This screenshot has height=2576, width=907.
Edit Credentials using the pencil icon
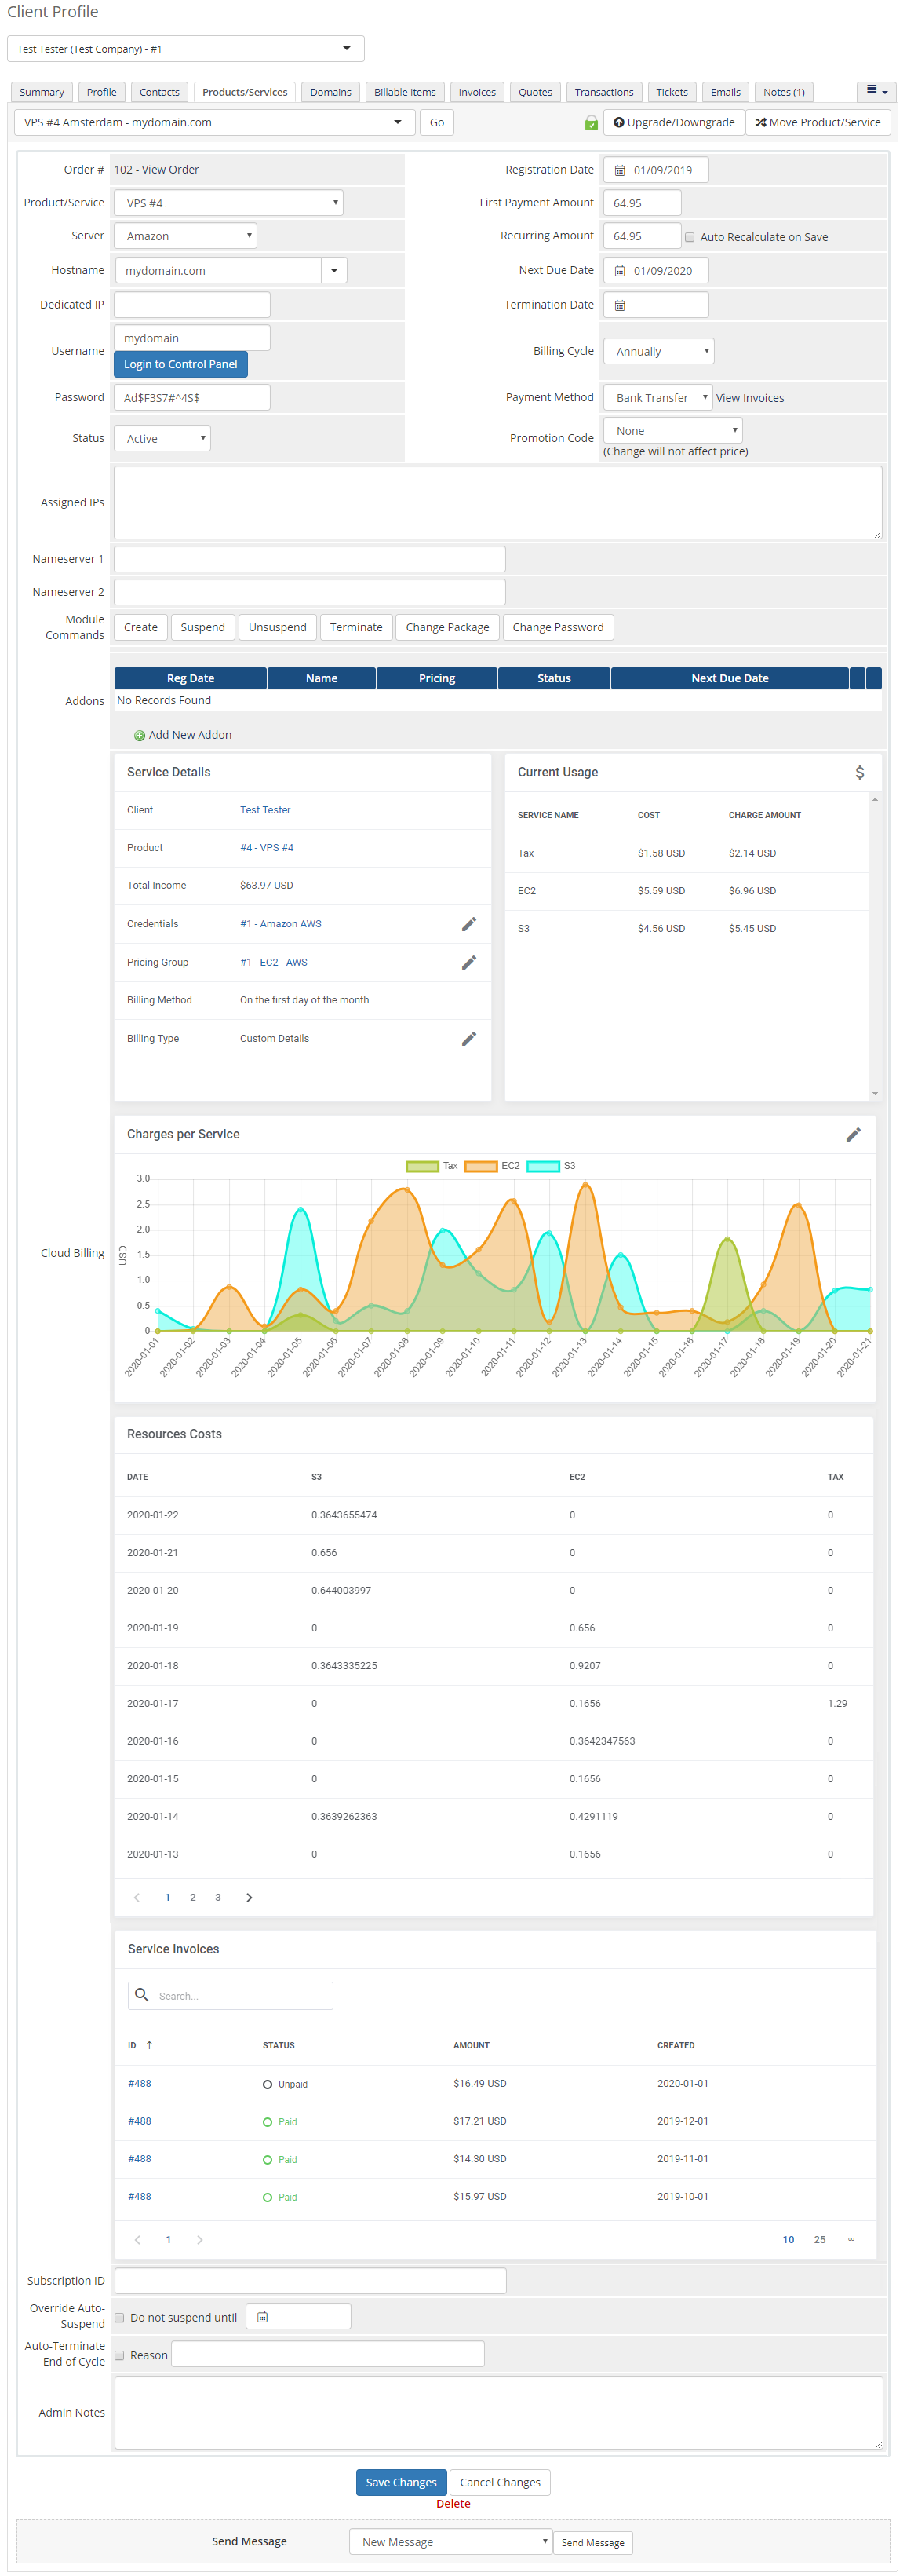tap(468, 925)
